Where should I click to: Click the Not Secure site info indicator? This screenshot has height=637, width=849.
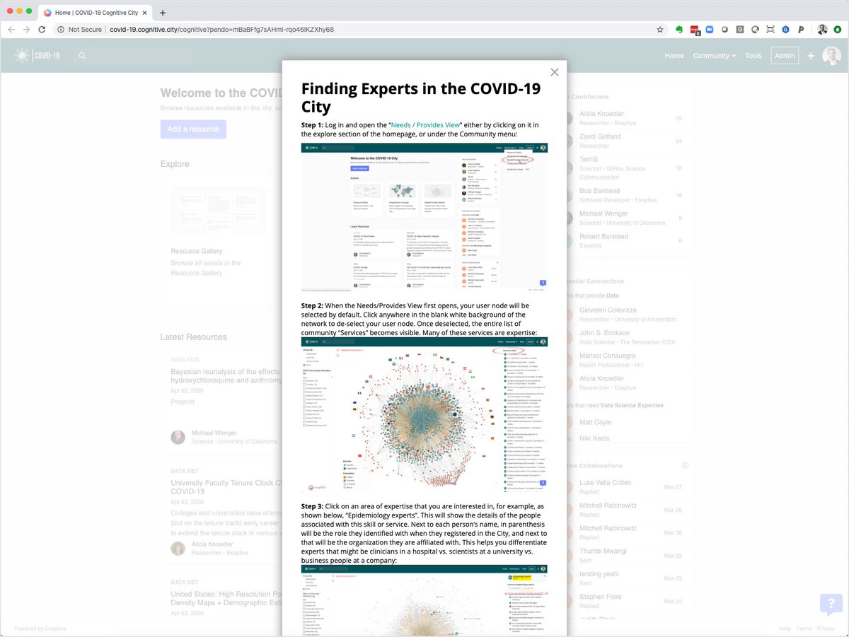(79, 30)
